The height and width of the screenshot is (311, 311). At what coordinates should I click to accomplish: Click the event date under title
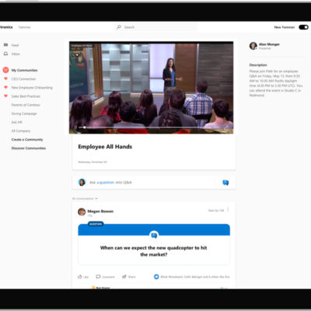coord(93,162)
